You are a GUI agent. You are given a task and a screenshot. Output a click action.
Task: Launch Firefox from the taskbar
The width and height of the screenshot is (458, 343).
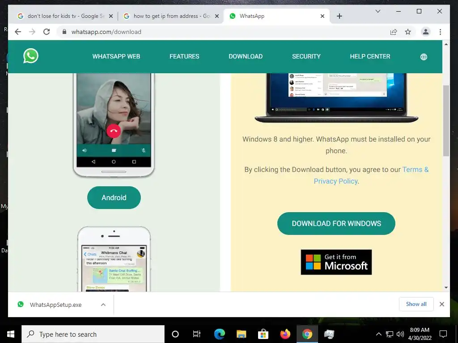pyautogui.click(x=285, y=334)
